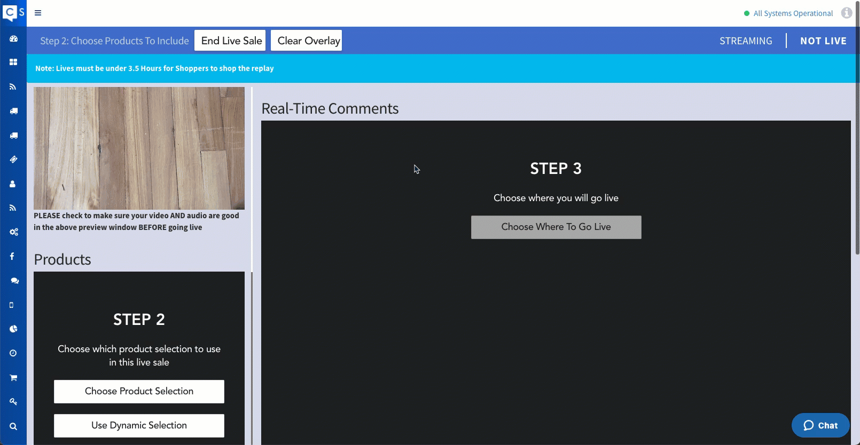Click the key icon in sidebar
The height and width of the screenshot is (445, 860).
[13, 402]
